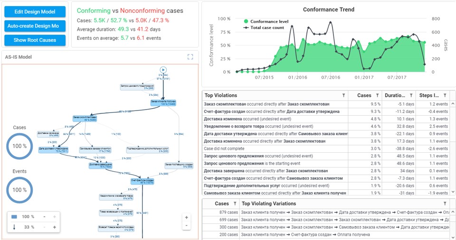
Task: Toggle Conformance level legend entry
Action: (266, 21)
